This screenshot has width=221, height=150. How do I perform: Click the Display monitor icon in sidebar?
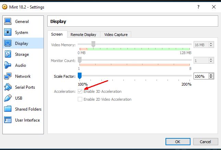tap(8, 43)
